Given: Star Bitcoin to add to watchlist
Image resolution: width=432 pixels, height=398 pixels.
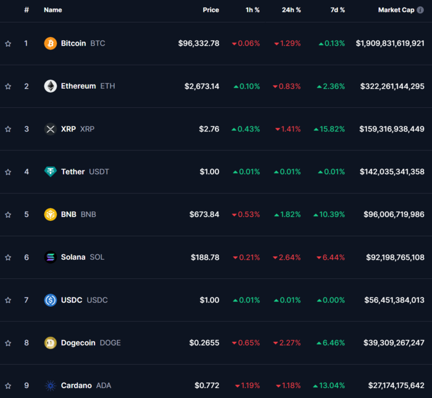Looking at the screenshot, I should [8, 44].
